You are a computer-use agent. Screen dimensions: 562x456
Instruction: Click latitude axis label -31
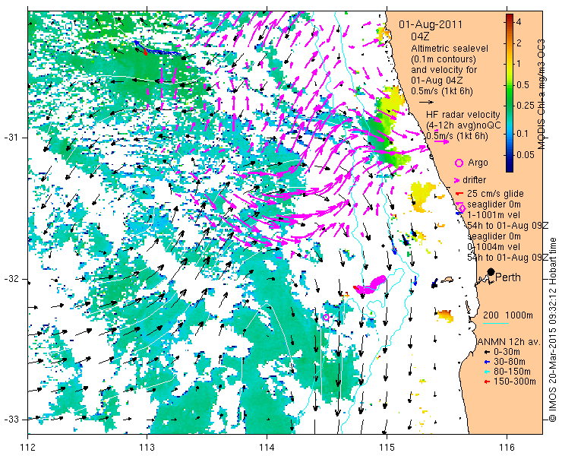tap(11, 138)
